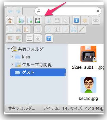
Task: Click the Preview eye icon
Action: (x=96, y=20)
